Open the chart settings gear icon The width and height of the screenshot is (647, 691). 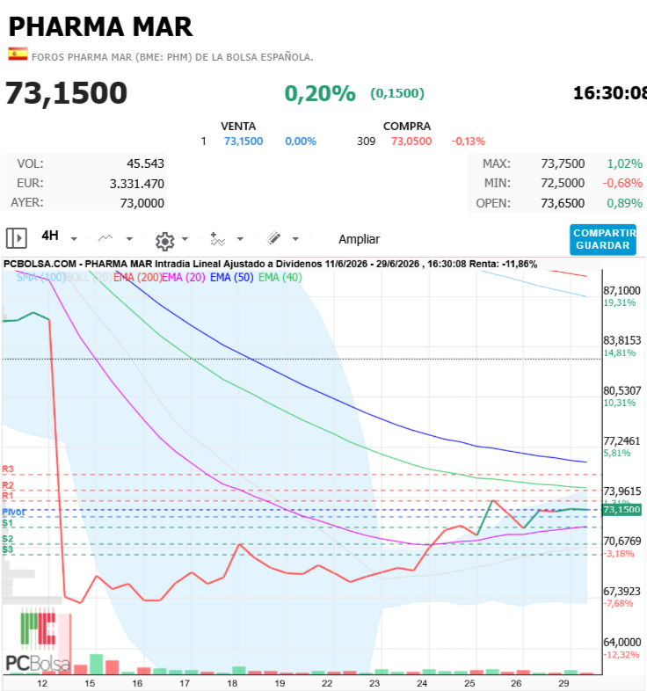[x=165, y=242]
